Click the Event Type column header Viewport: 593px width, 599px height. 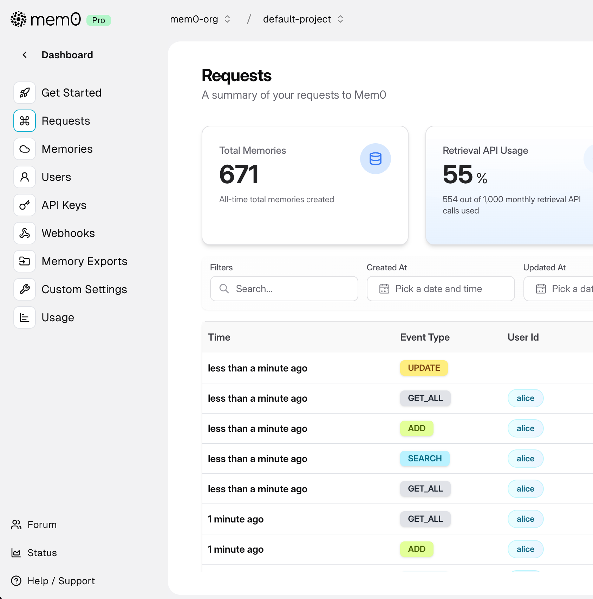tap(425, 337)
